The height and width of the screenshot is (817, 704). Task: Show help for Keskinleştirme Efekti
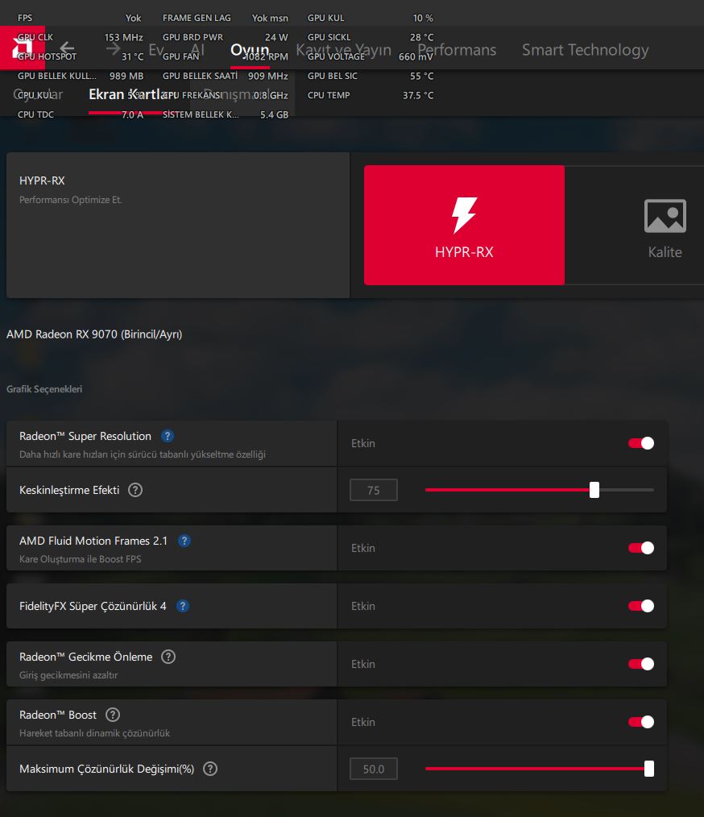point(135,490)
